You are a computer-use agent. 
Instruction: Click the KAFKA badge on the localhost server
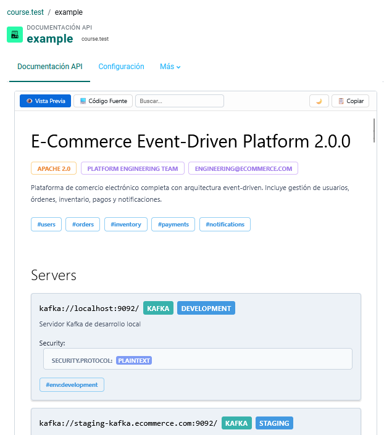(x=158, y=309)
